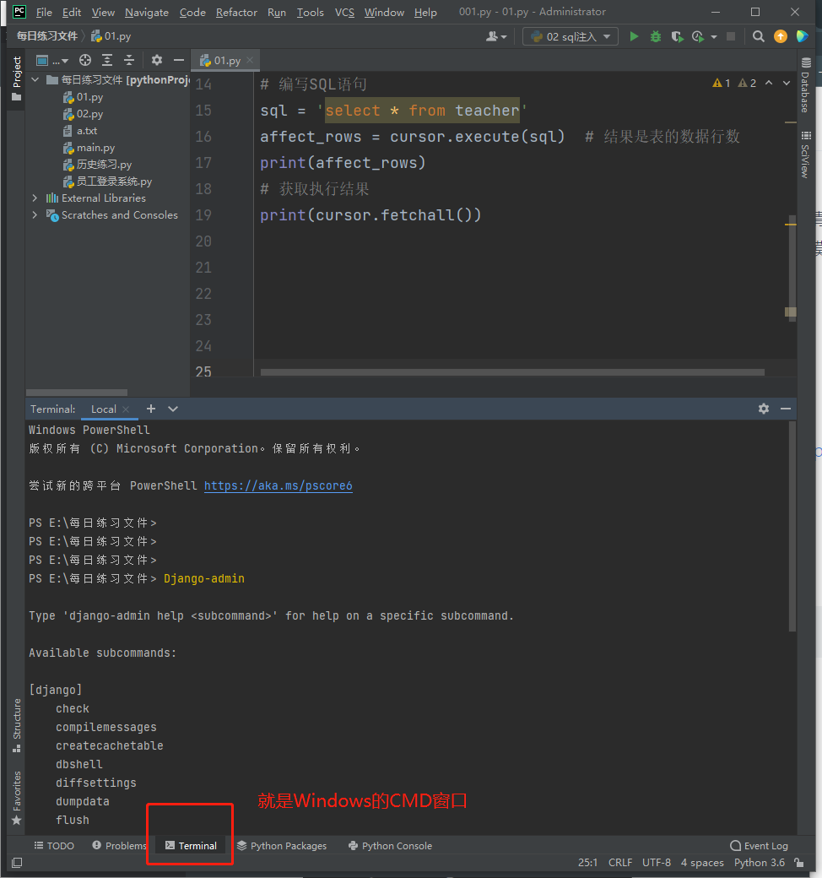Open the Event Log
822x878 pixels.
pos(760,846)
